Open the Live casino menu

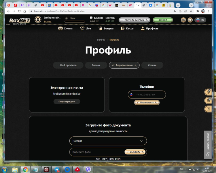coord(86,29)
